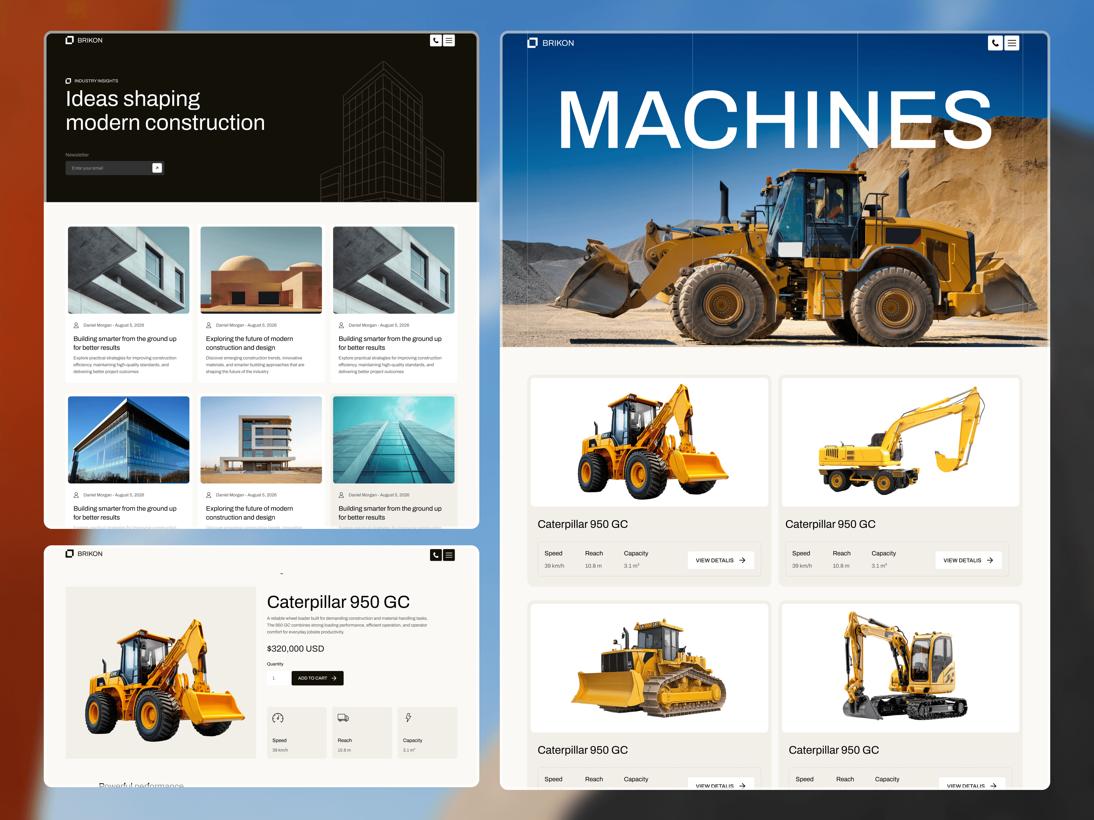Click the tracked mini excavator product image

point(900,668)
